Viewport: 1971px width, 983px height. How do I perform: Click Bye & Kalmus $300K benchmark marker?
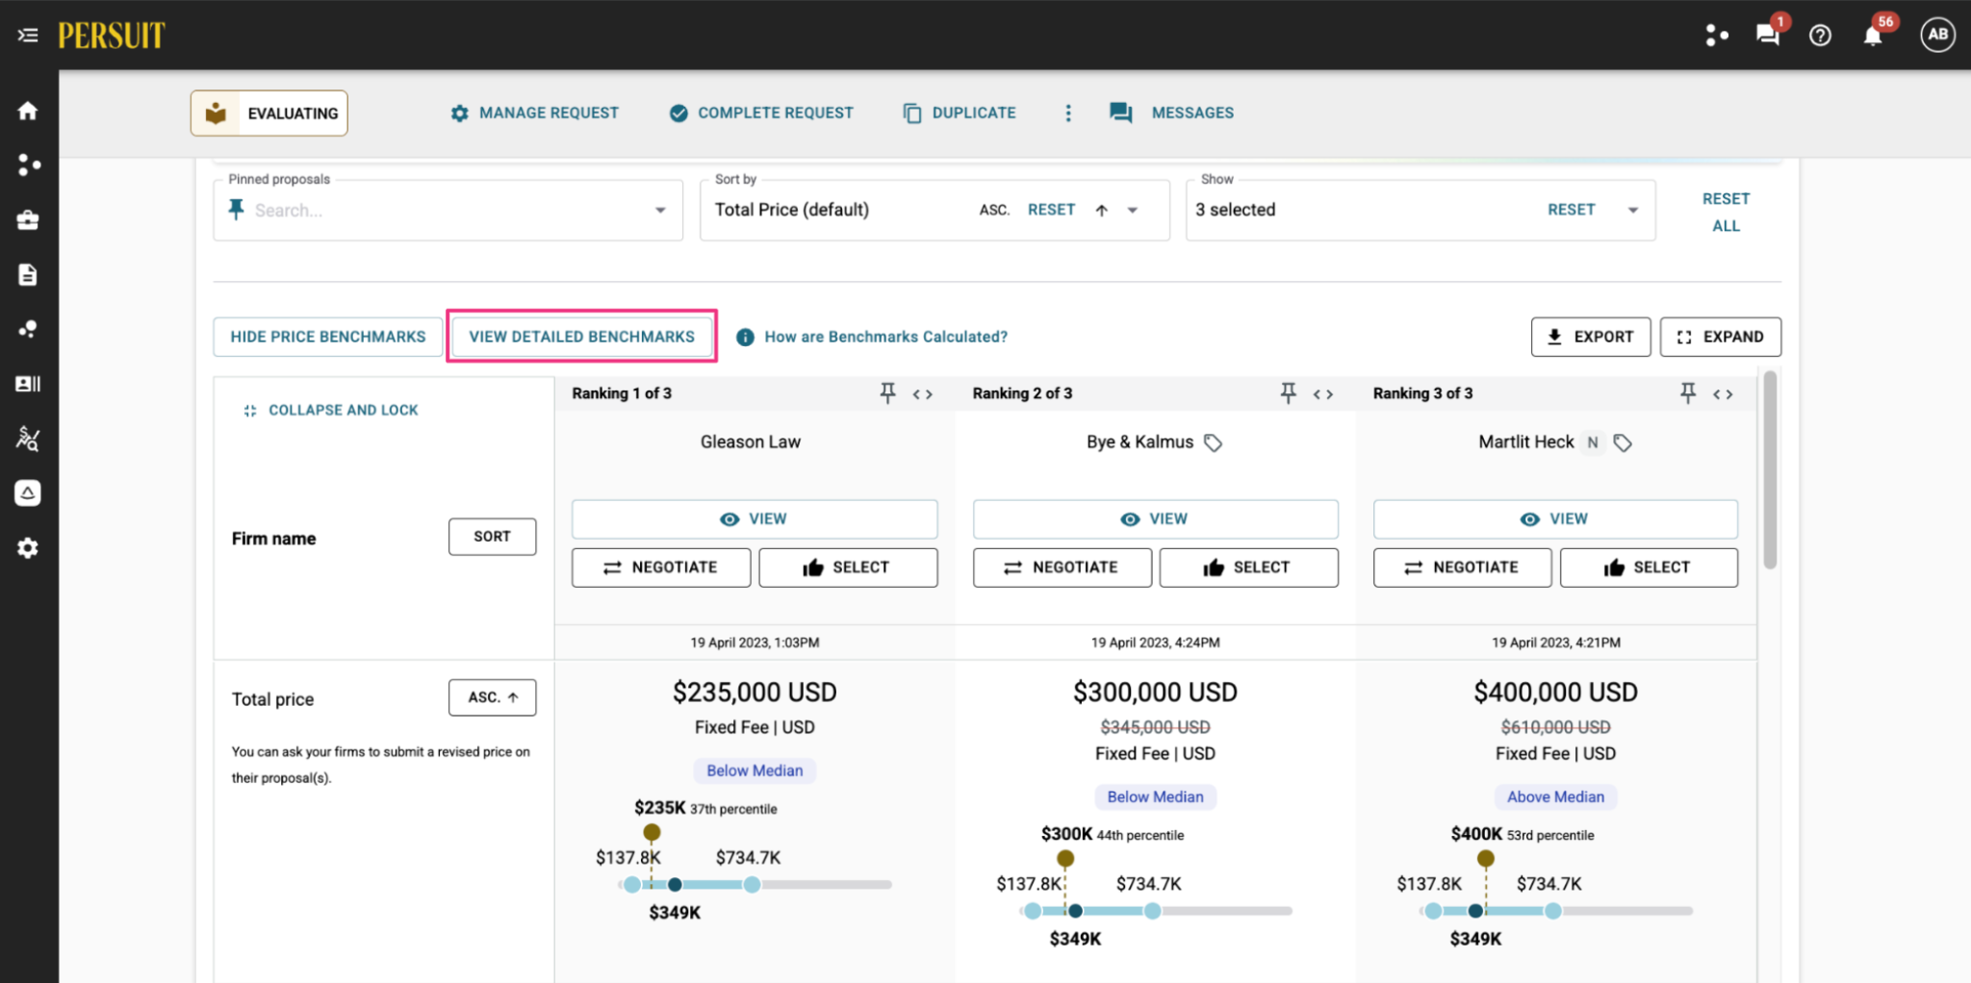(x=1065, y=858)
